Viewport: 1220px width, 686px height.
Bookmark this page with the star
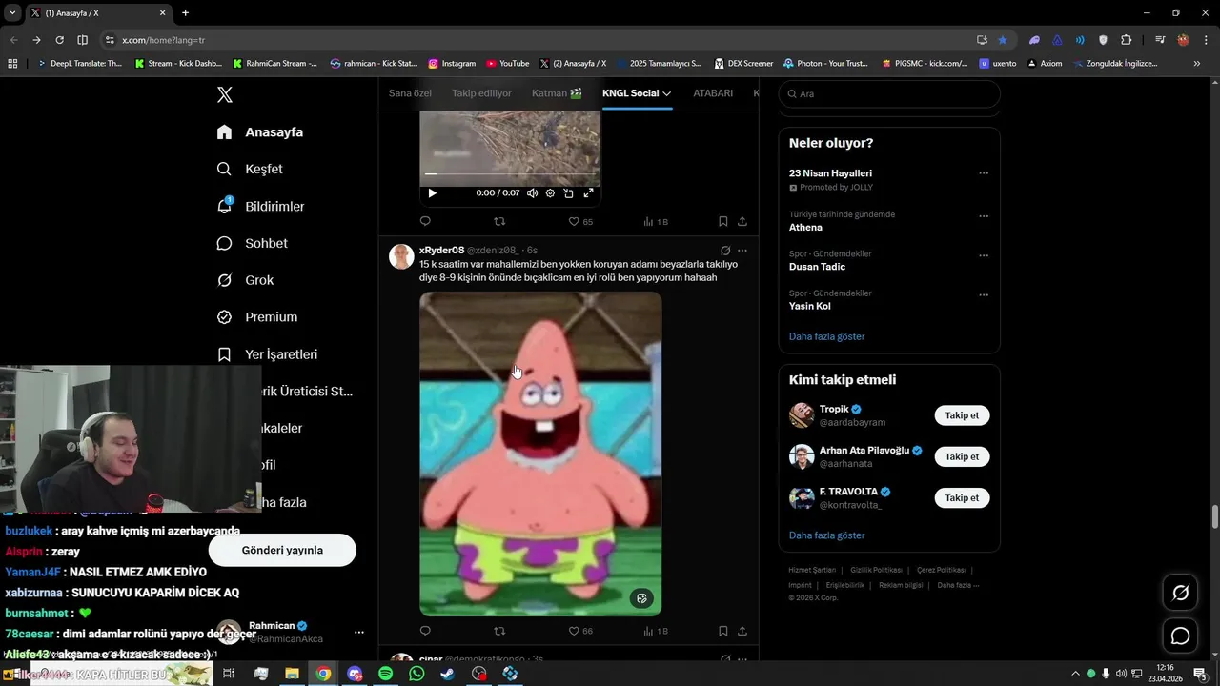[x=1003, y=40]
